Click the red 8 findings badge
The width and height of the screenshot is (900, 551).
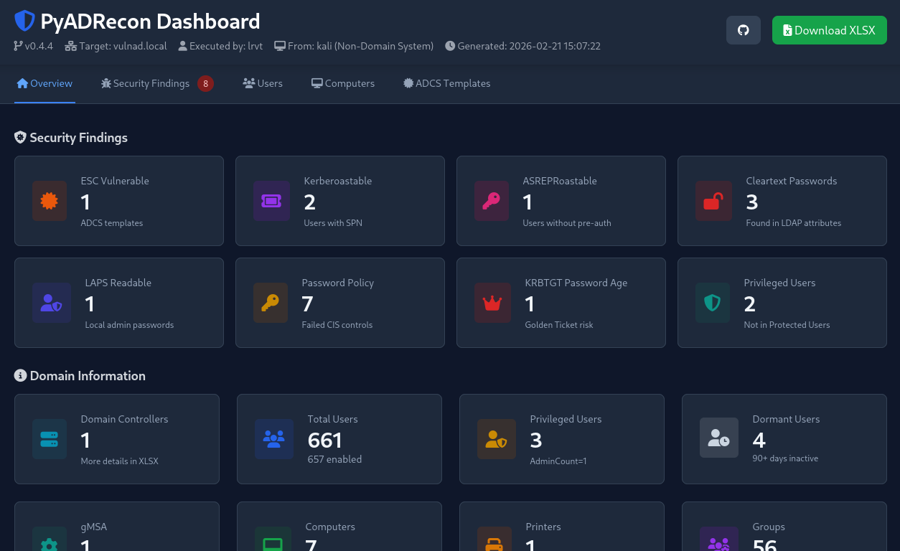point(206,84)
